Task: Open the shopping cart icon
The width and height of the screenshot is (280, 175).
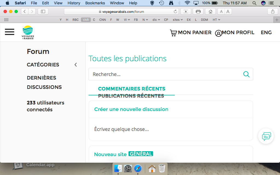Action: point(173,33)
